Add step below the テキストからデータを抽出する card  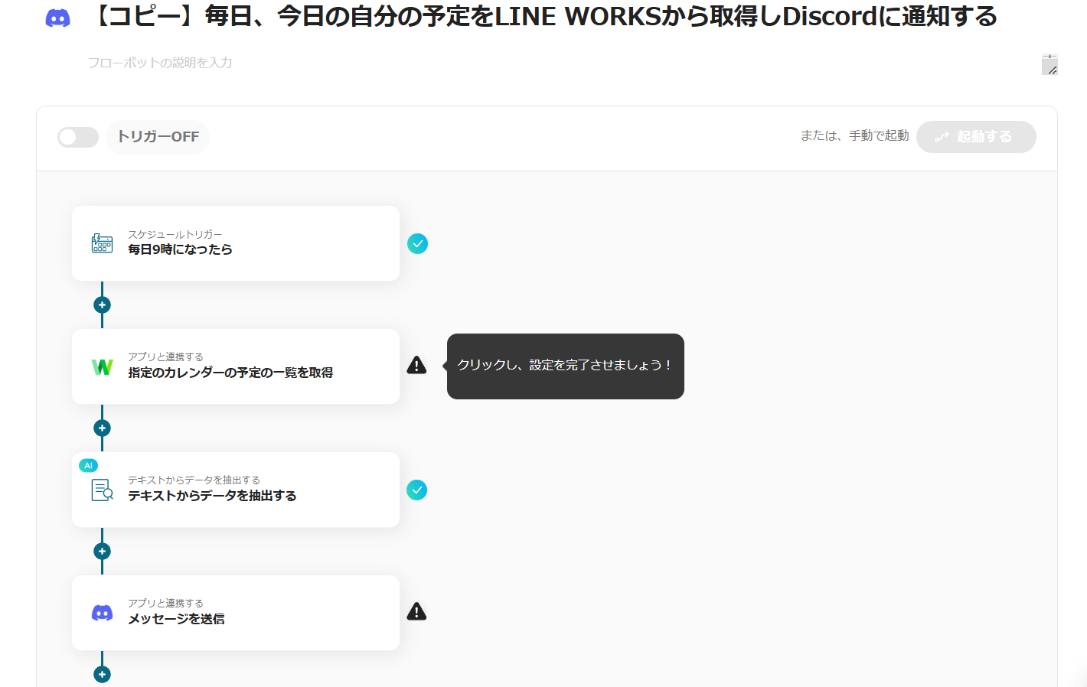(102, 551)
